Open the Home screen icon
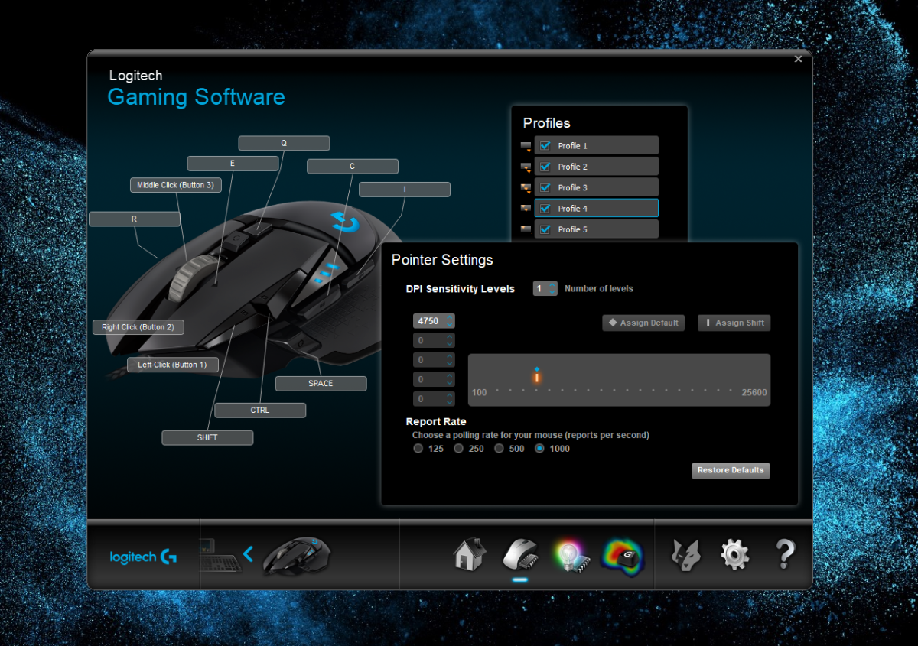This screenshot has width=918, height=646. click(x=470, y=554)
